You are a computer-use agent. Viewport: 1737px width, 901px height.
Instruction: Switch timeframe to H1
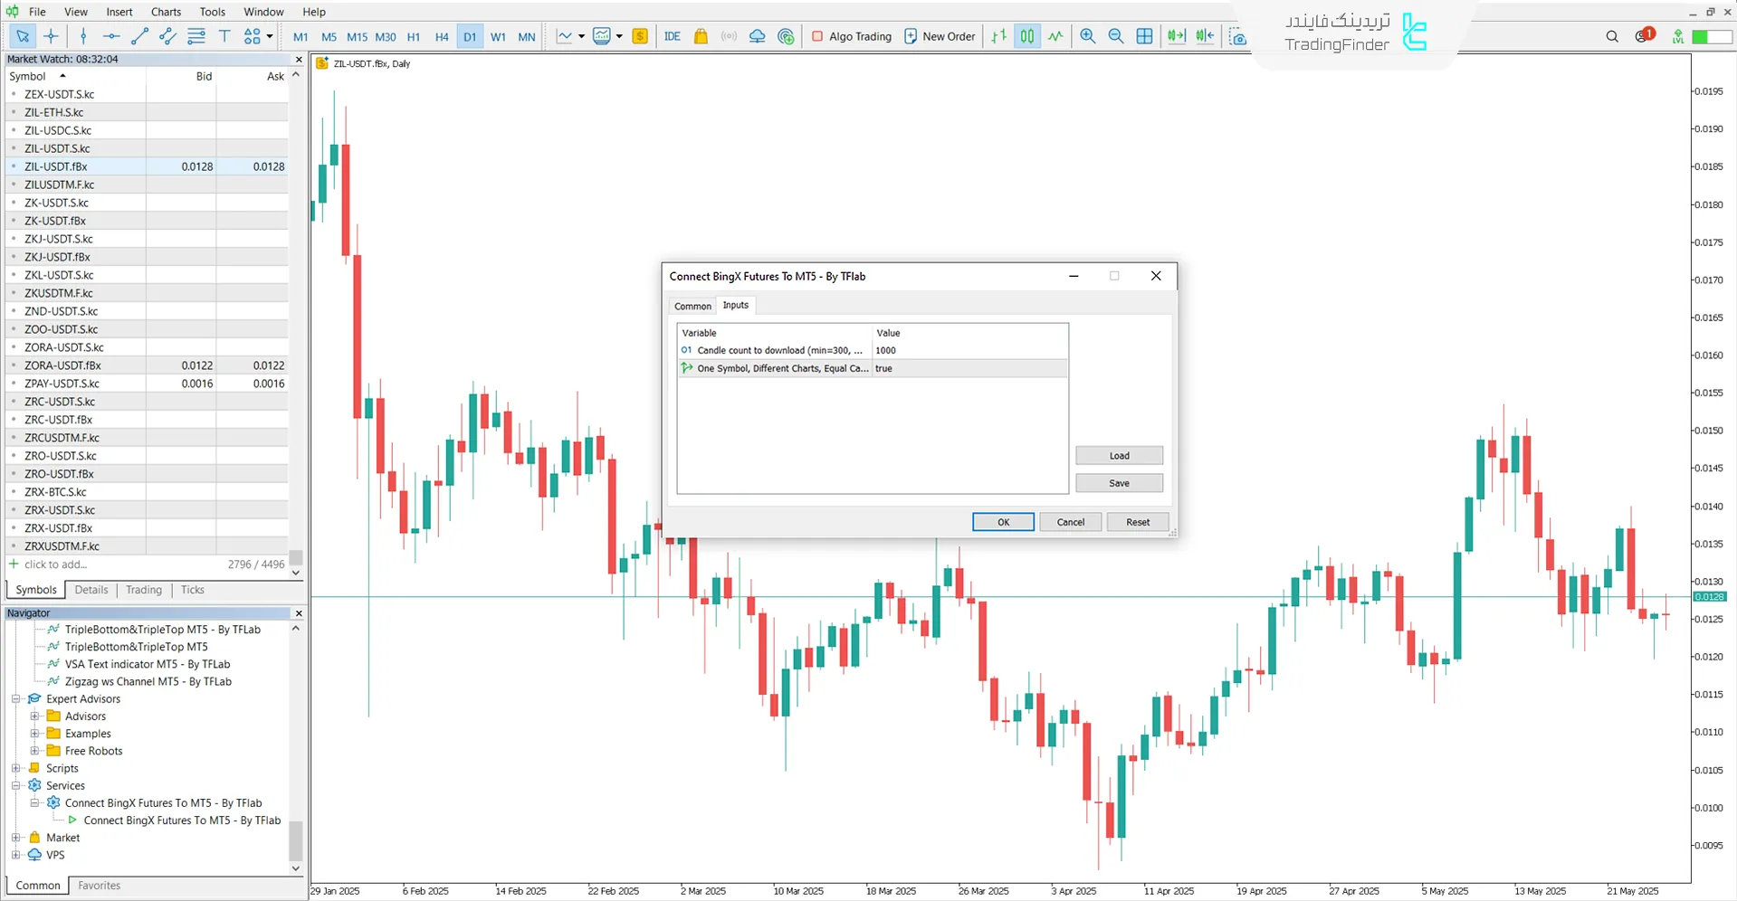pos(414,37)
